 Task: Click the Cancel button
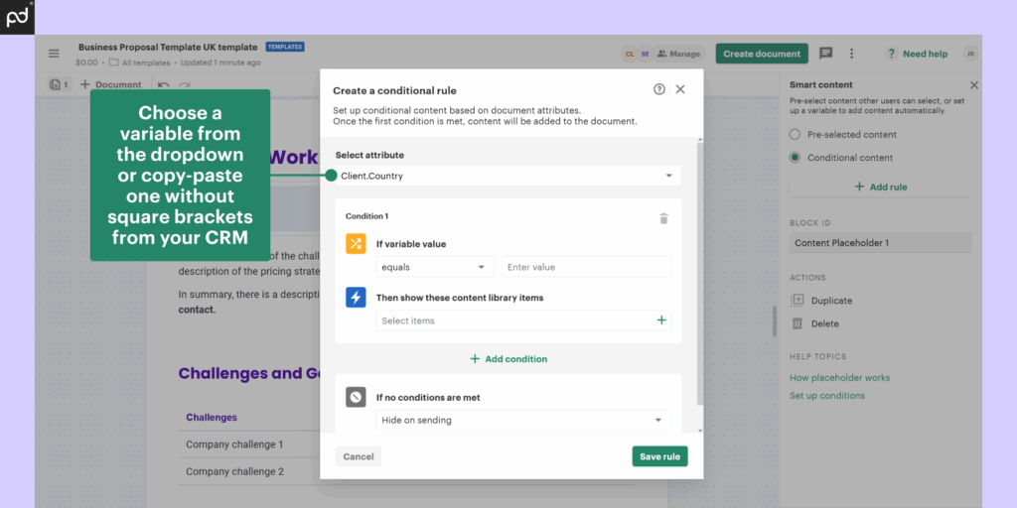(358, 456)
